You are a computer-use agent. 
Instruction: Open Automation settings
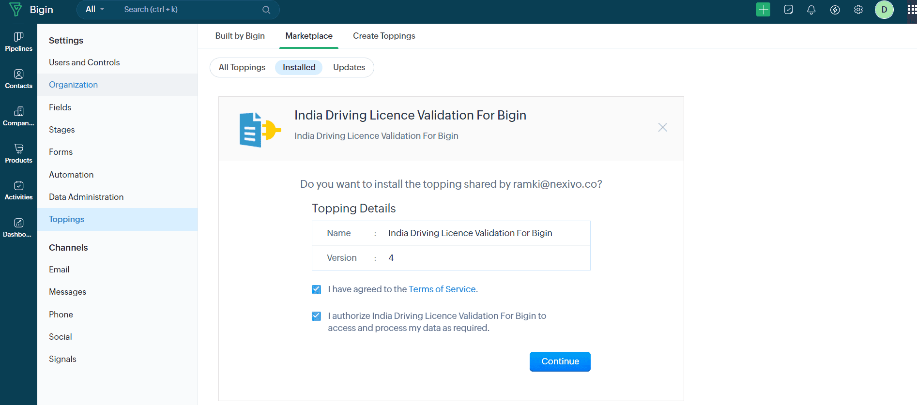tap(118, 175)
